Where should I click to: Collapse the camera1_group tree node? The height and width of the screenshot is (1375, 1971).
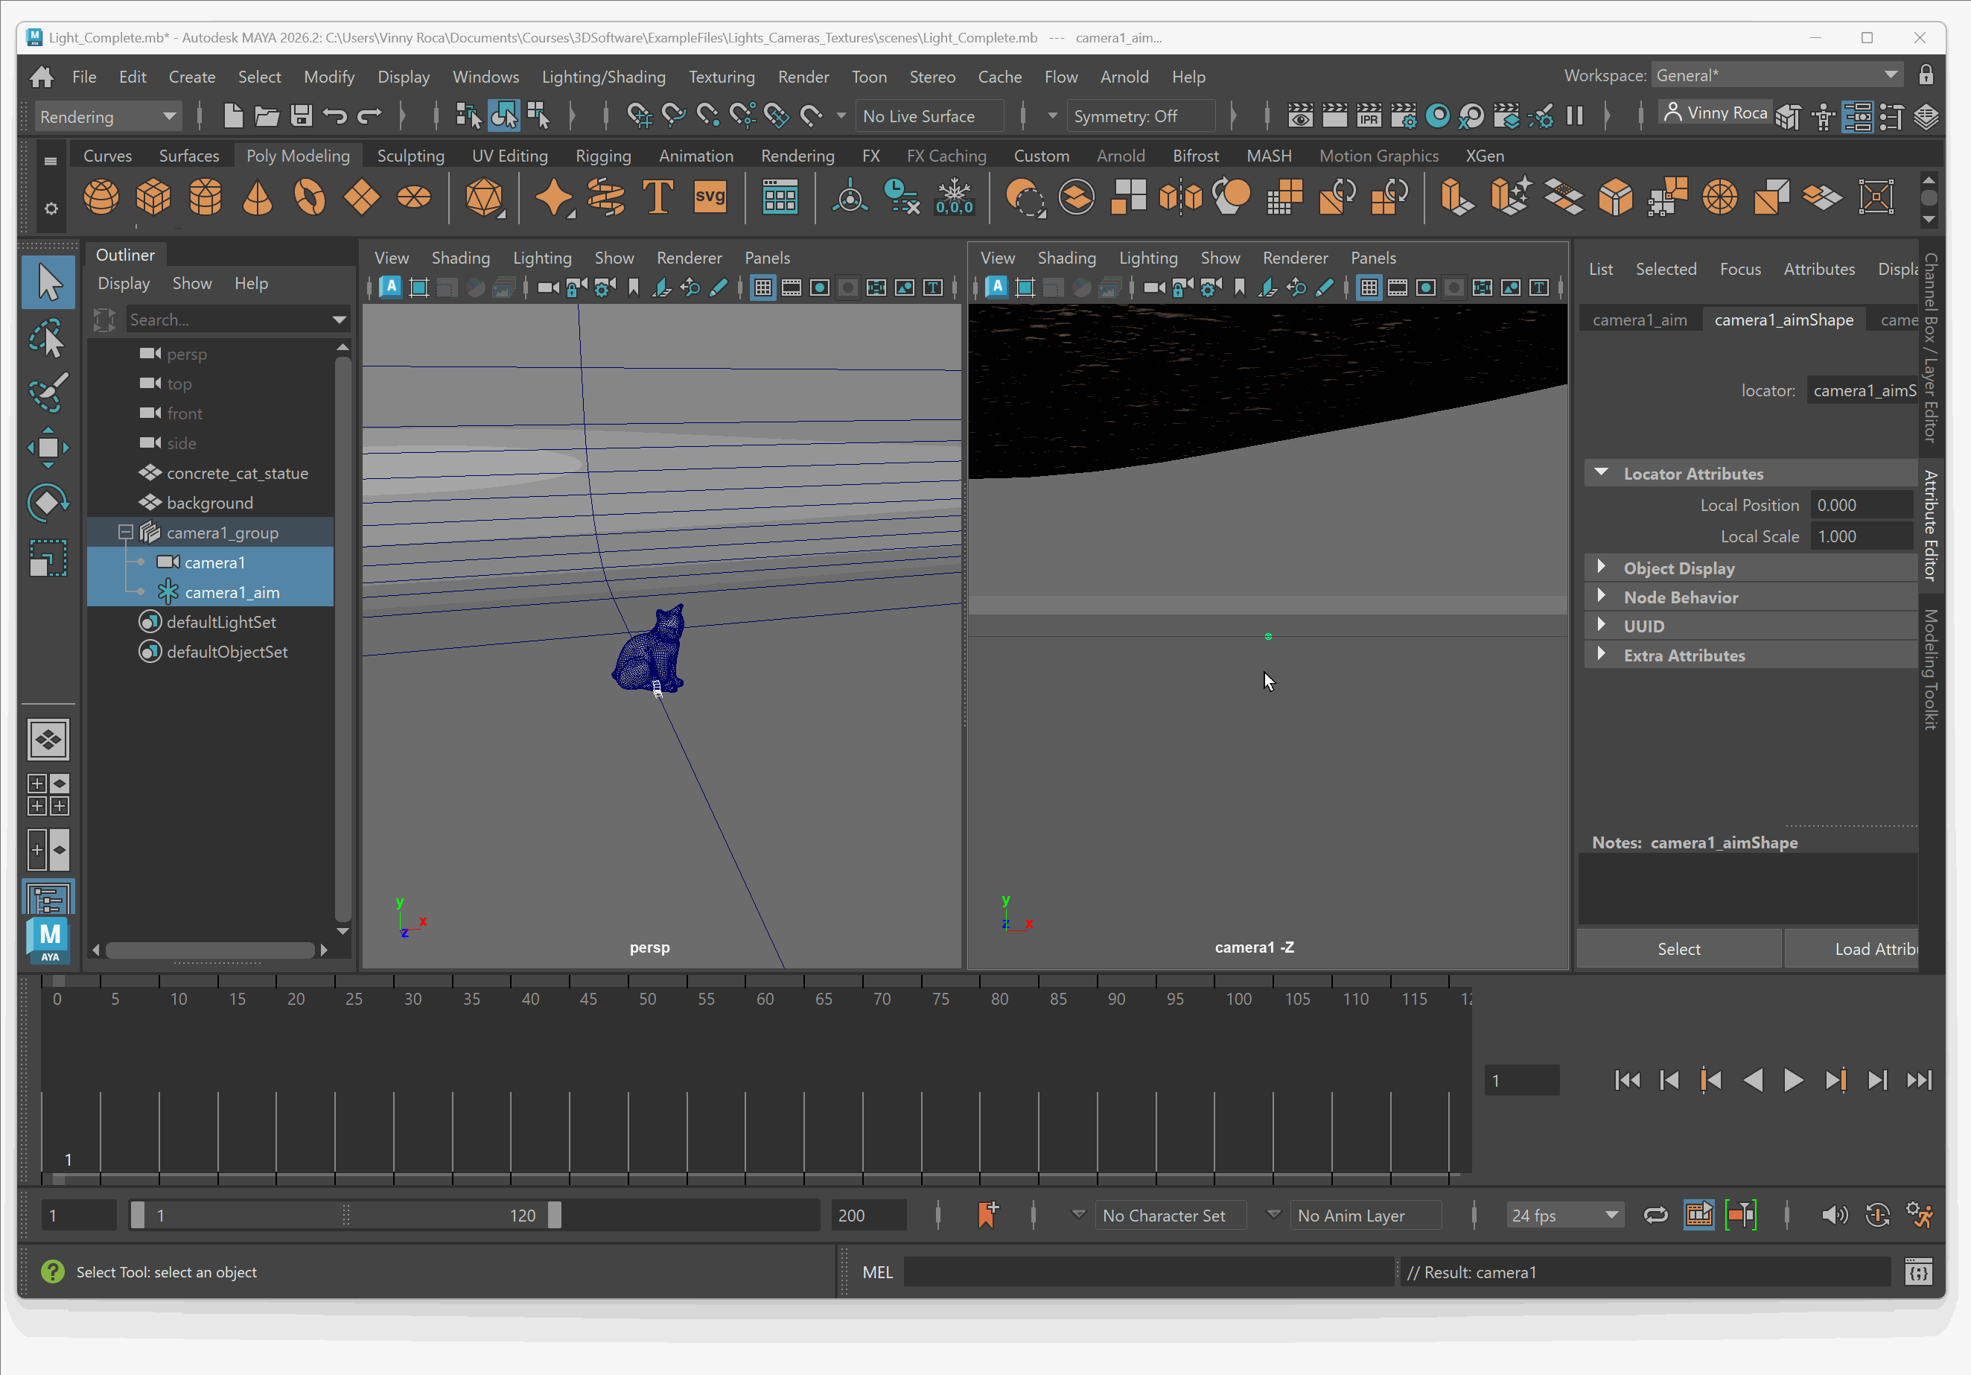coord(125,533)
